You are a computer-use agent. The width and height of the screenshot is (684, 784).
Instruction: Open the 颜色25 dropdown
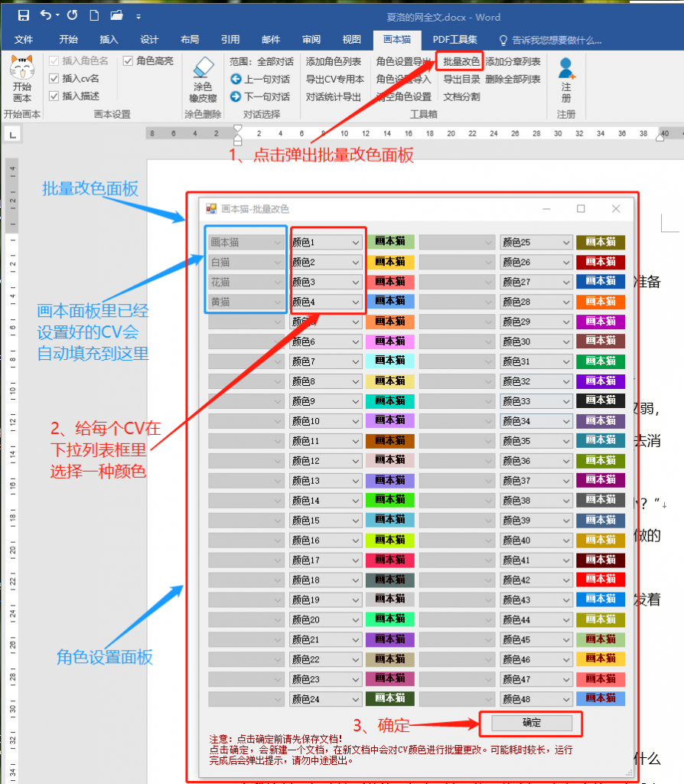[536, 242]
